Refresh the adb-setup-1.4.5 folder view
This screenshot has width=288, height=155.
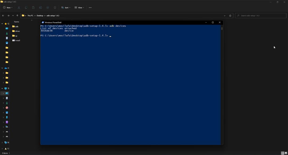tap(230, 16)
